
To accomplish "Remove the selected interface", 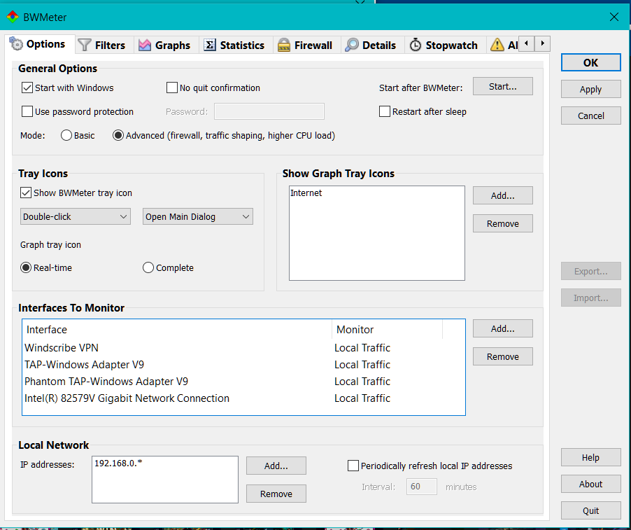I will 502,357.
